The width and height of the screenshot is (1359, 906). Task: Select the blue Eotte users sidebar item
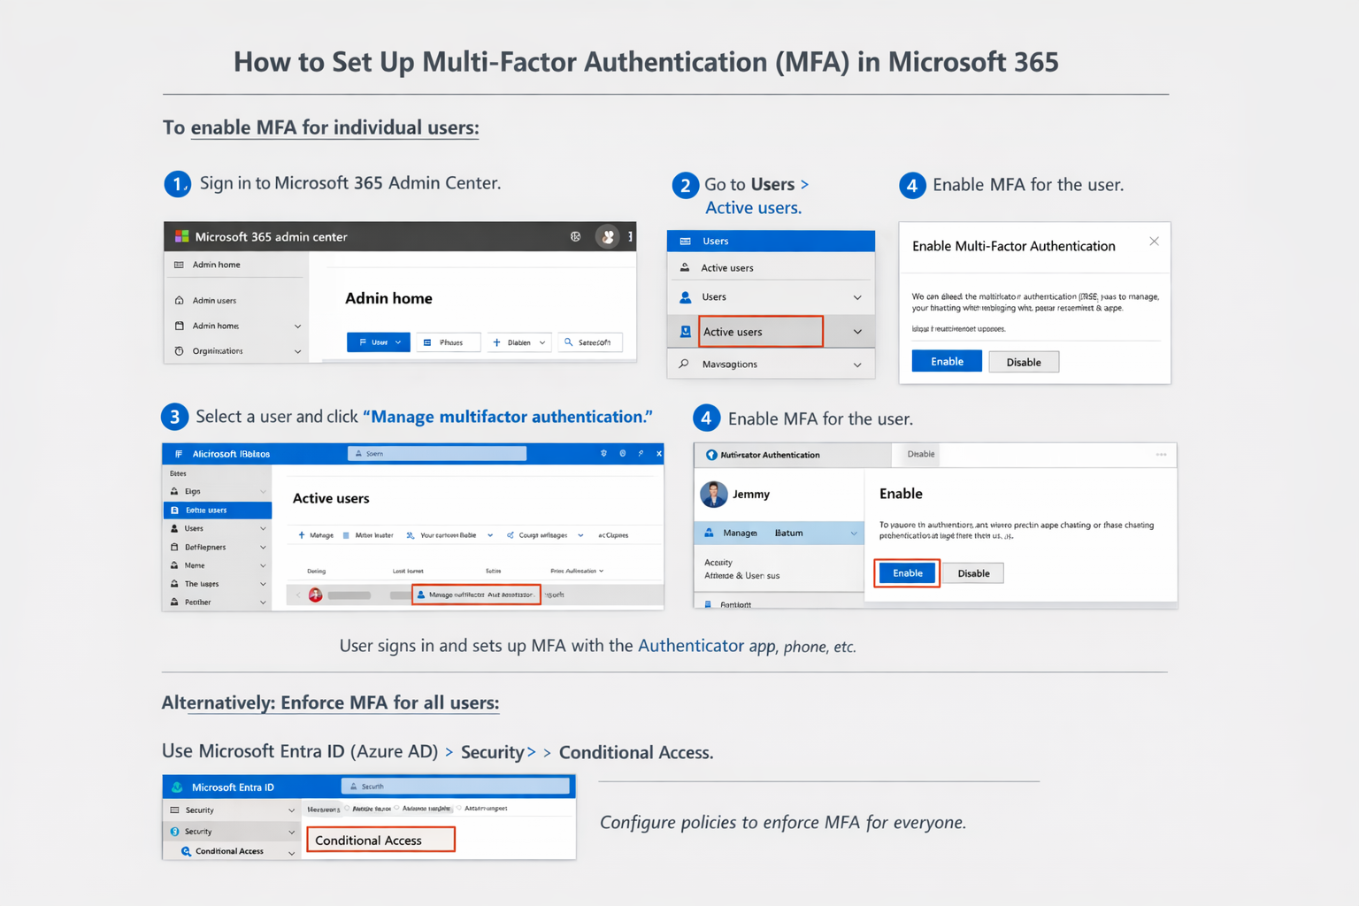(x=218, y=510)
